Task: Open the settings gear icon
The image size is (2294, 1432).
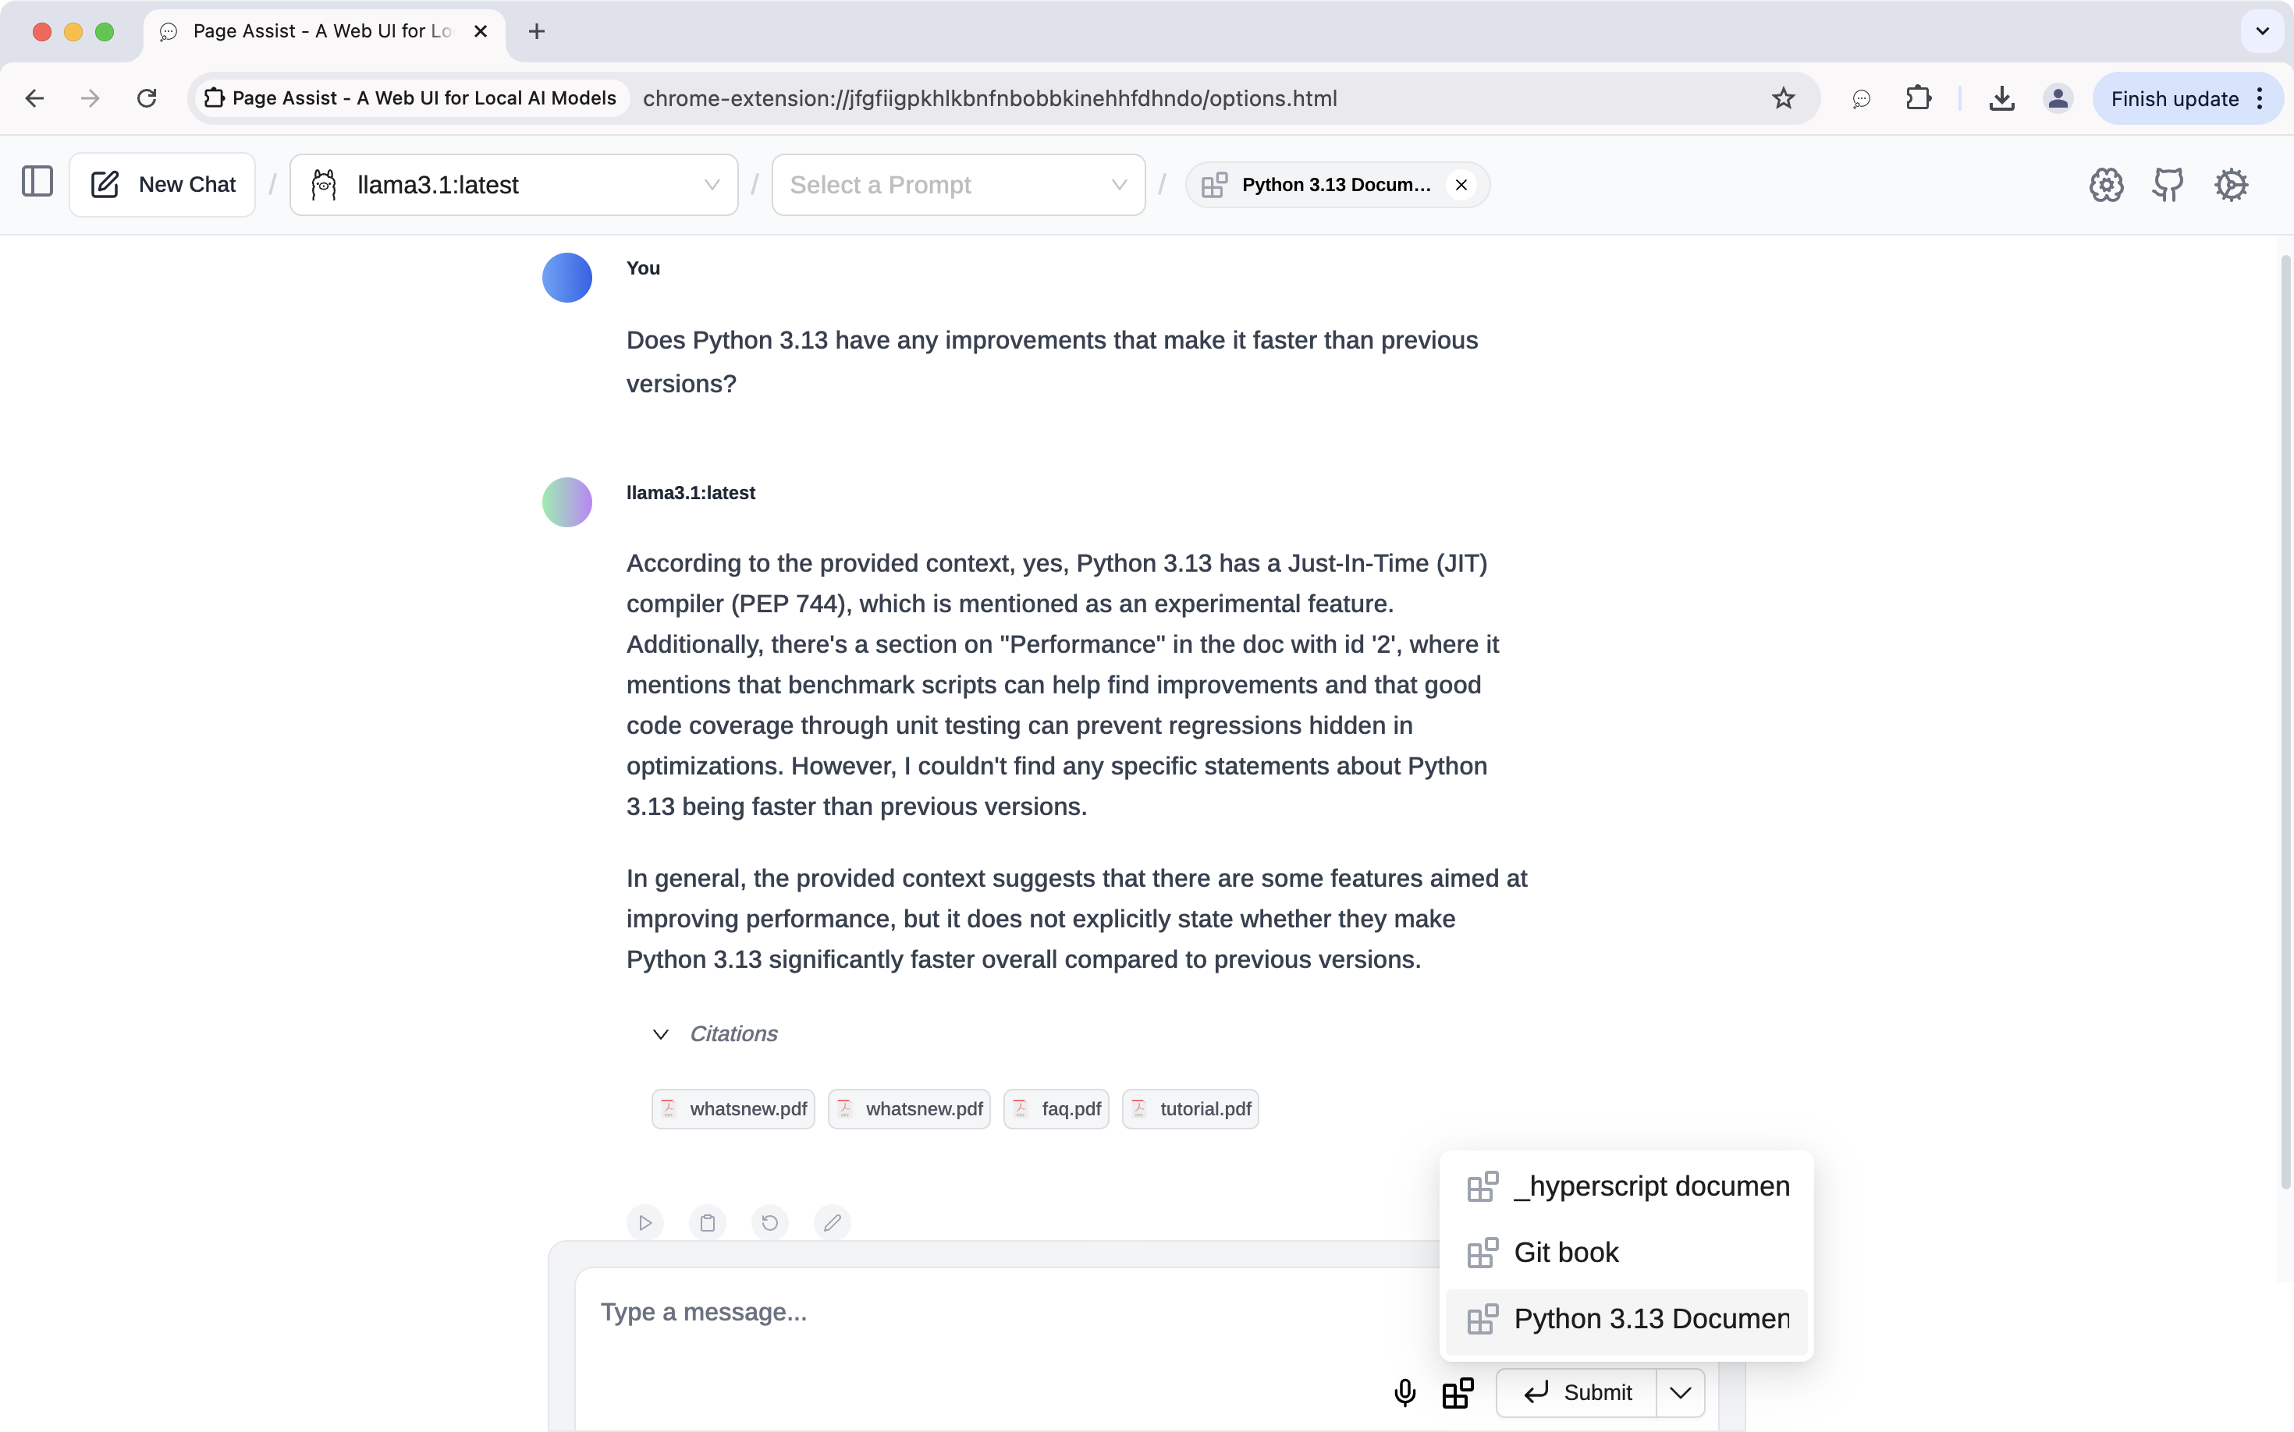Action: coord(2105,185)
